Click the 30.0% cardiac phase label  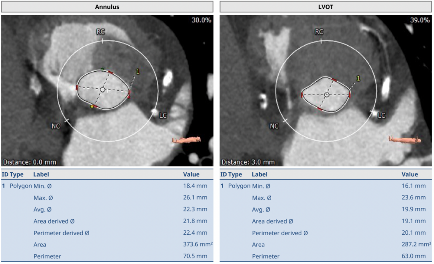[201, 20]
